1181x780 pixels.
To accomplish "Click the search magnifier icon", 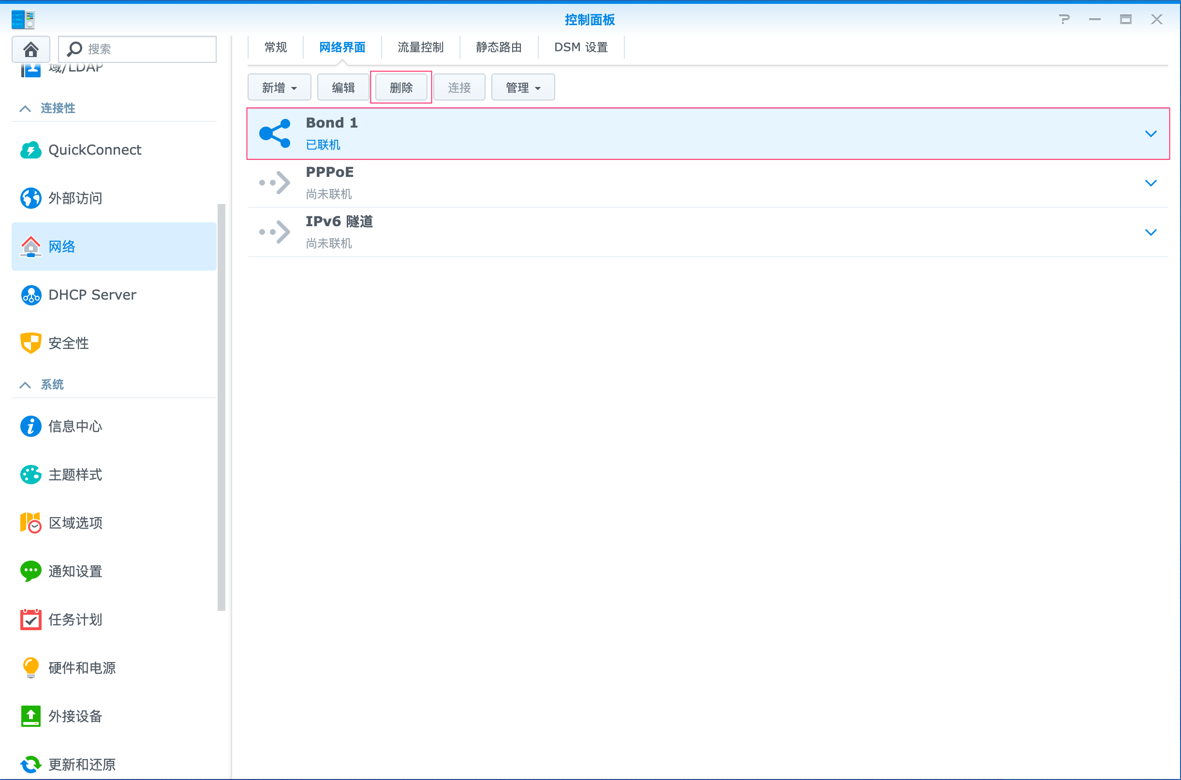I will coord(74,49).
